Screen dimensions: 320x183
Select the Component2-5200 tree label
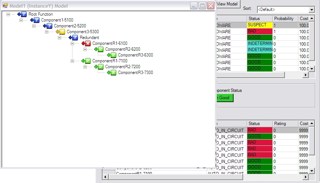[x=70, y=26]
